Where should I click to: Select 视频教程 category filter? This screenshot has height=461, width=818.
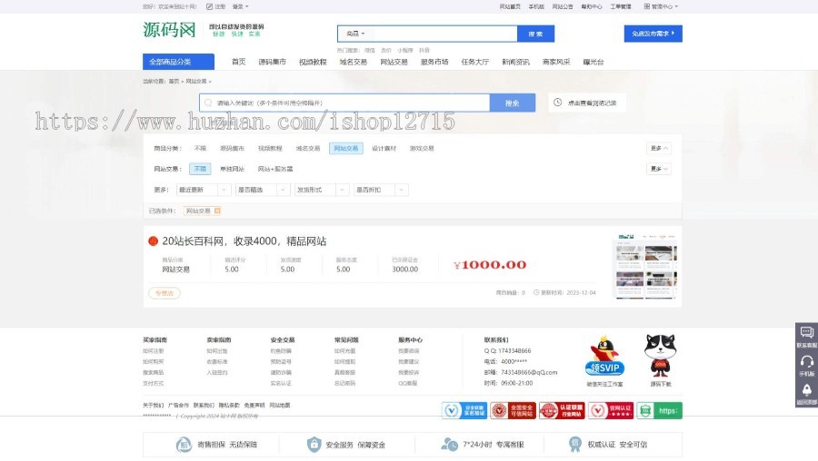[270, 149]
